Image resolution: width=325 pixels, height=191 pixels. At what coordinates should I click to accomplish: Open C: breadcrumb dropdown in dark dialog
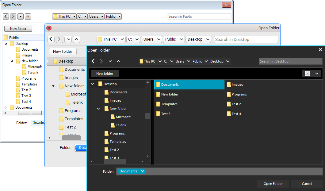point(172,61)
